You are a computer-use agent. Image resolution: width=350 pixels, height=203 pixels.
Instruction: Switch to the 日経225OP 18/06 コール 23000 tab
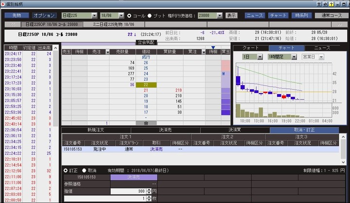click(x=52, y=24)
